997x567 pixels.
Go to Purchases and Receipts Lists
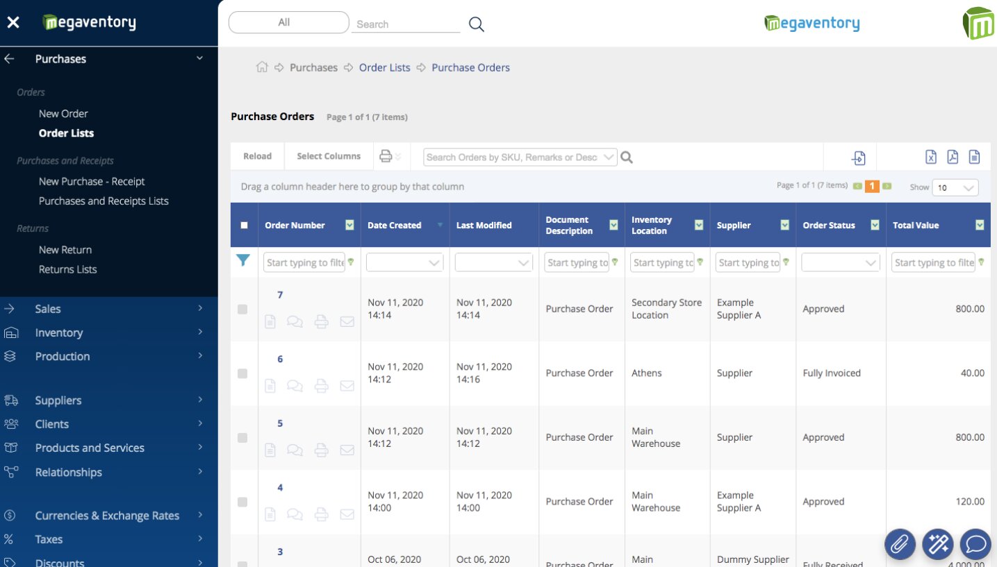click(x=104, y=201)
